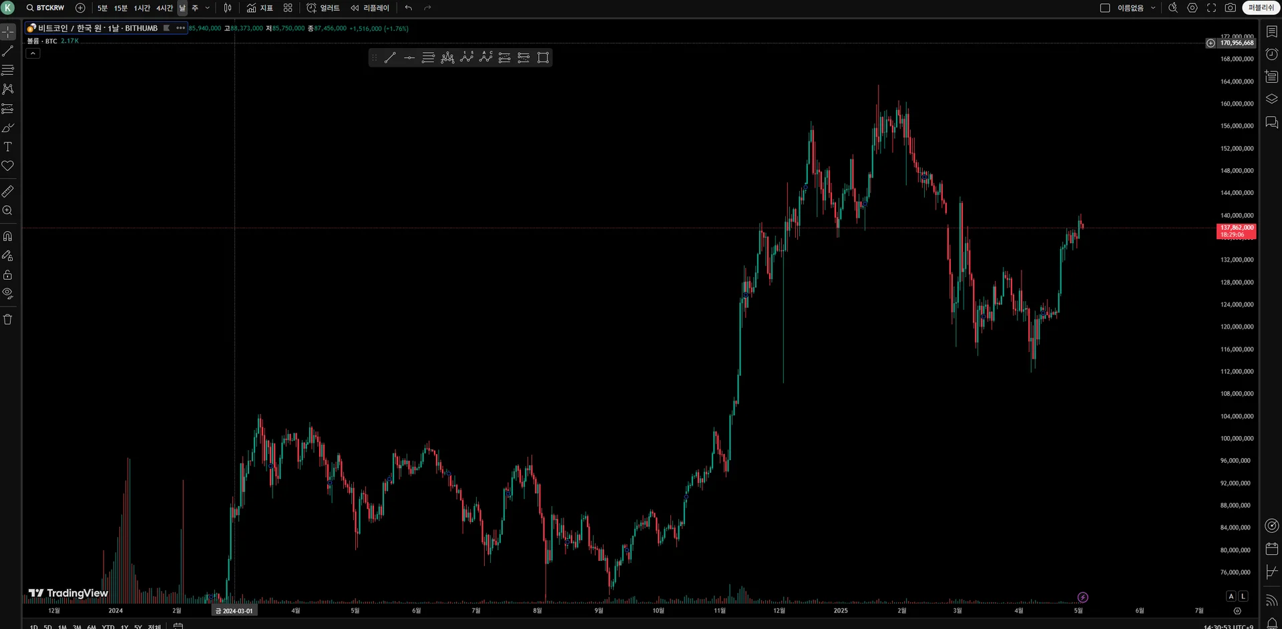Open chart settings hexagon icon

pos(1193,8)
